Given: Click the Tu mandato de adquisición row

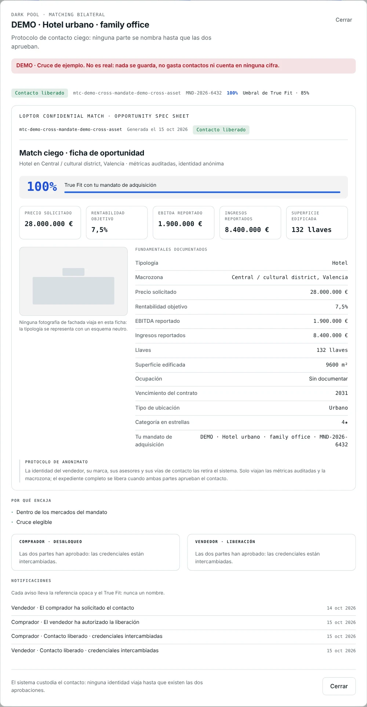Looking at the screenshot, I should point(241,440).
